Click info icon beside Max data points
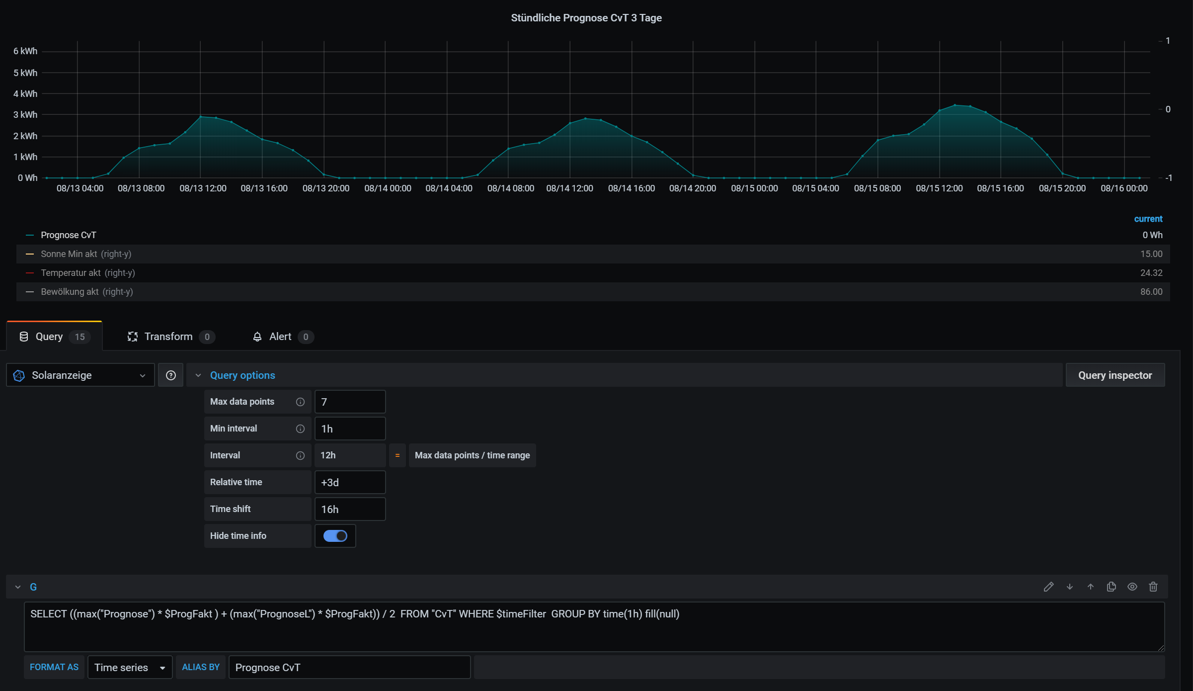 pos(300,402)
